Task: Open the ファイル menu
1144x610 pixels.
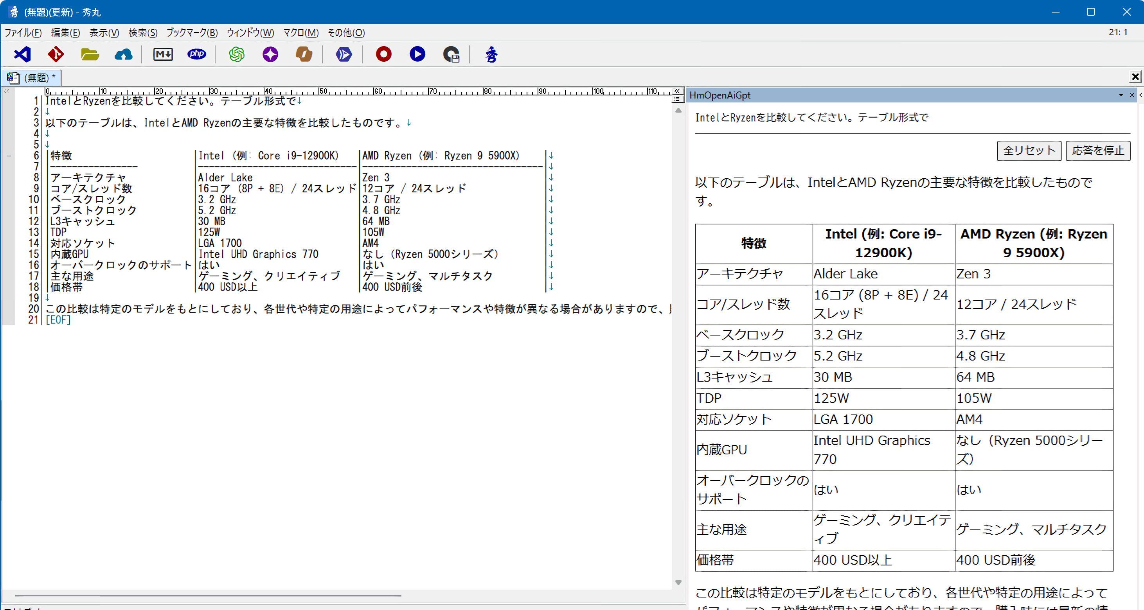Action: click(23, 32)
